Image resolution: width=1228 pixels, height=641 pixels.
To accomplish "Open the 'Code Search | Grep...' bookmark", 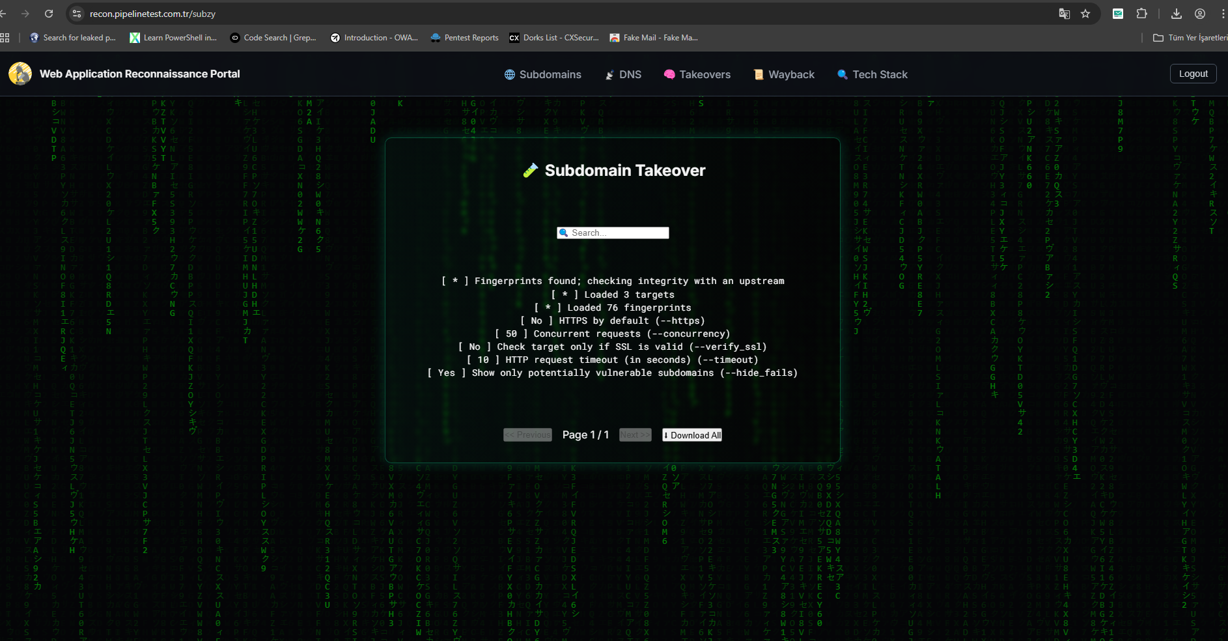I will pos(273,38).
